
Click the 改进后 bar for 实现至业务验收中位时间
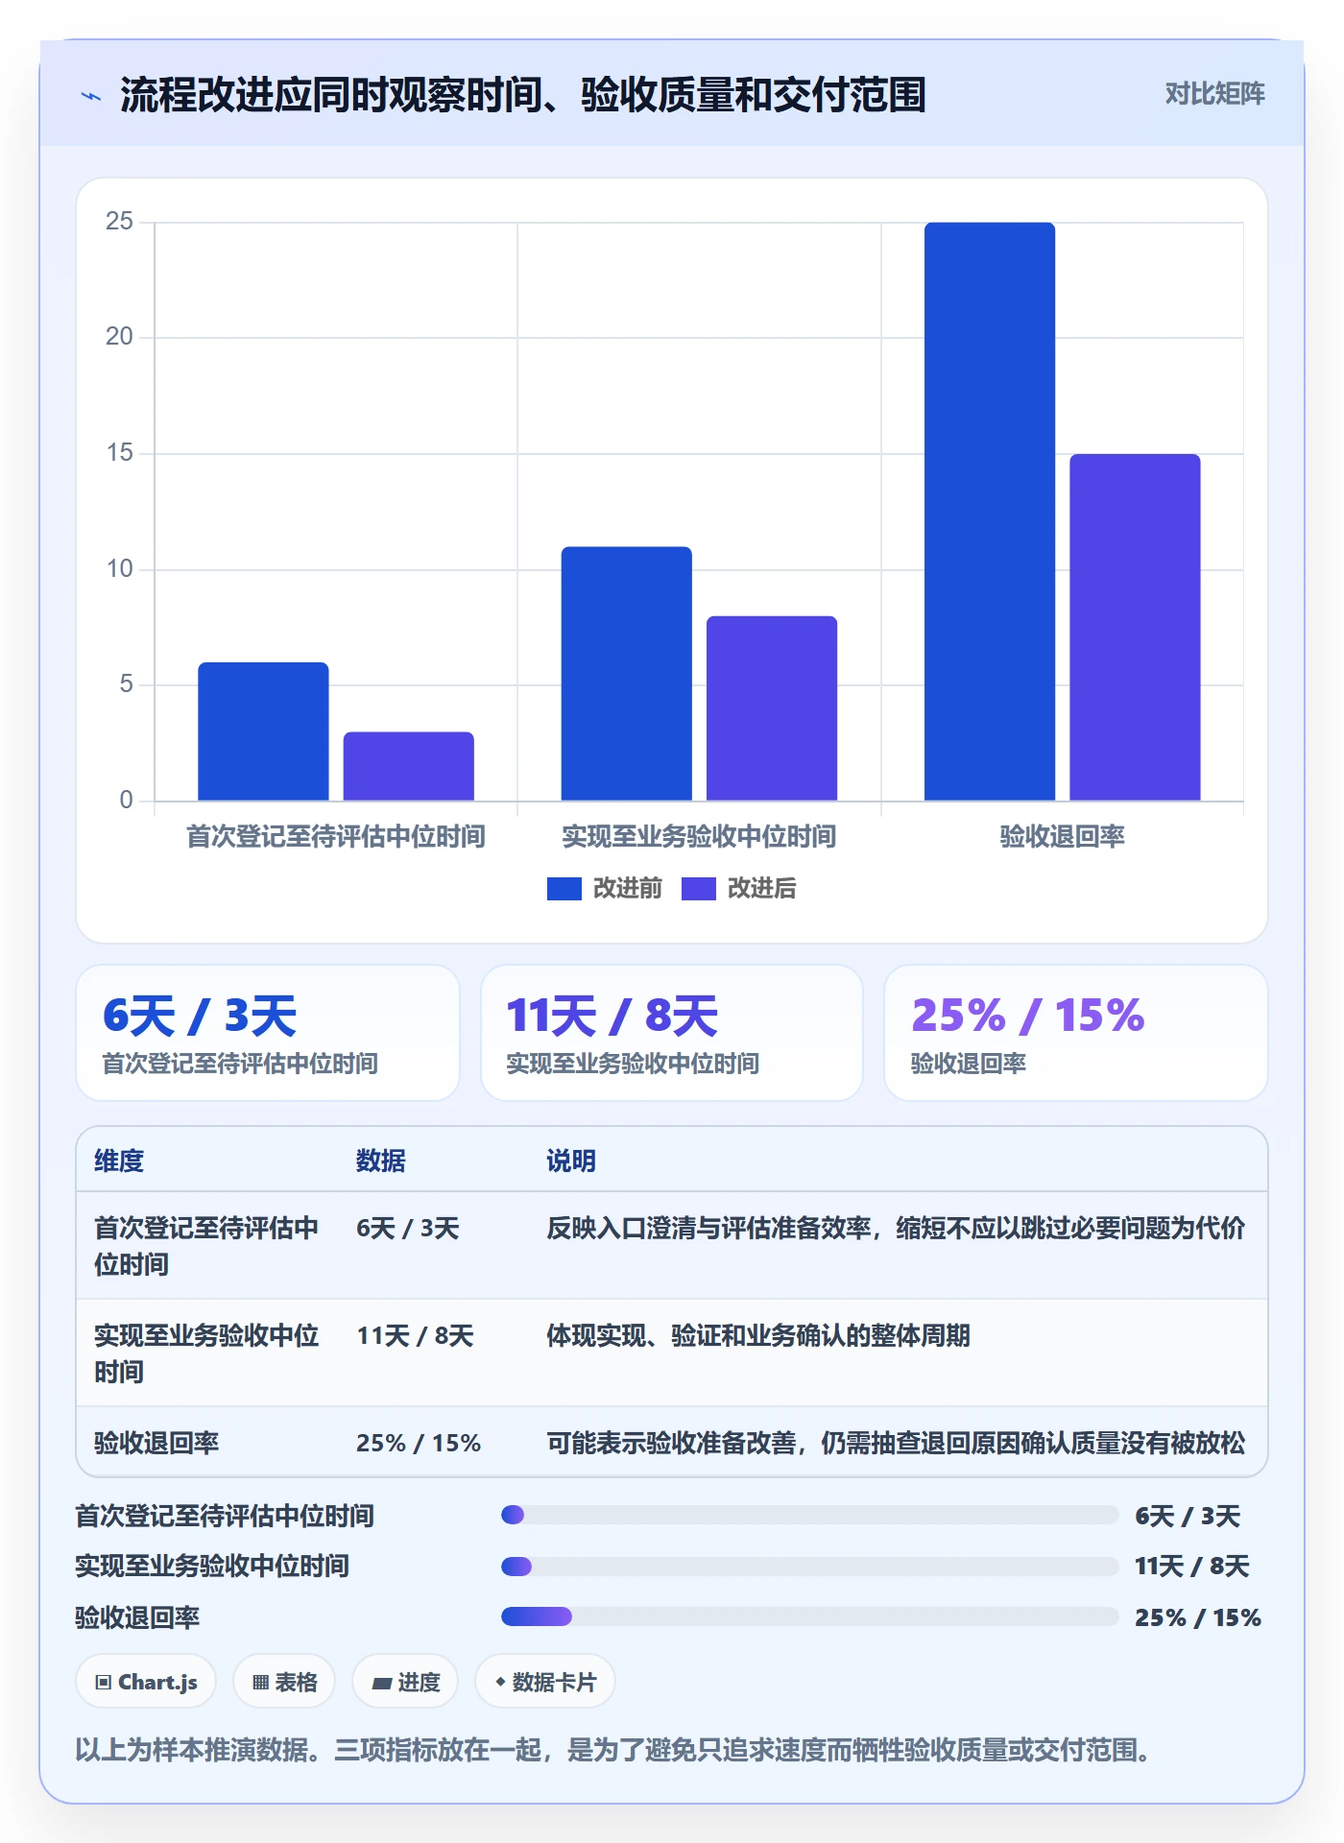point(772,708)
